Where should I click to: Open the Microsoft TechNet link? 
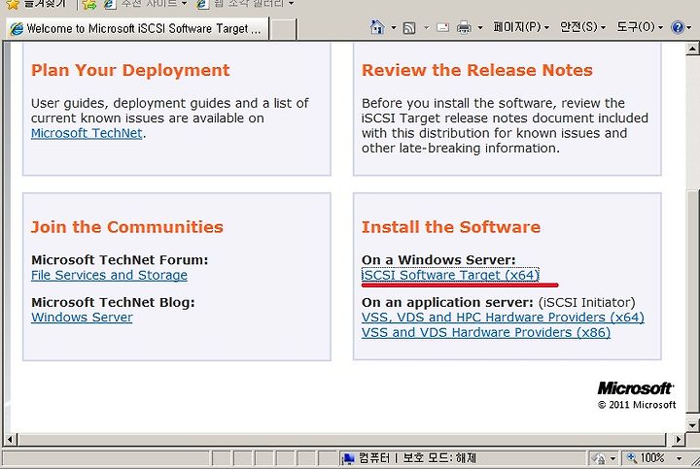coord(87,133)
